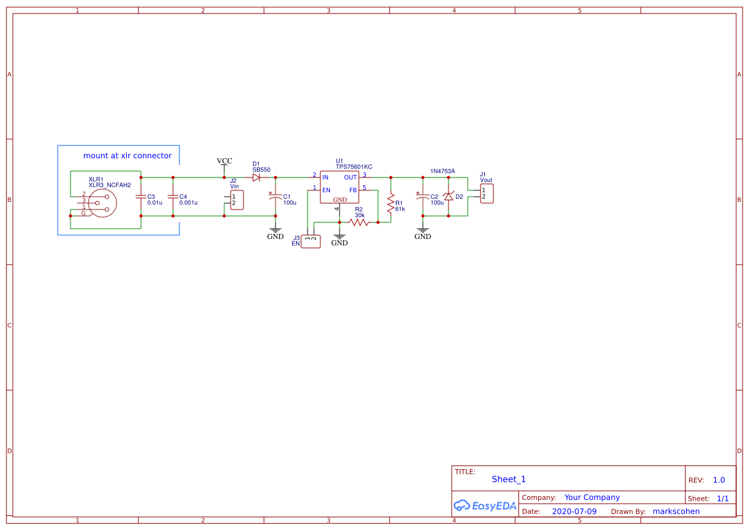Select capacitor C3 symbol

click(x=140, y=196)
